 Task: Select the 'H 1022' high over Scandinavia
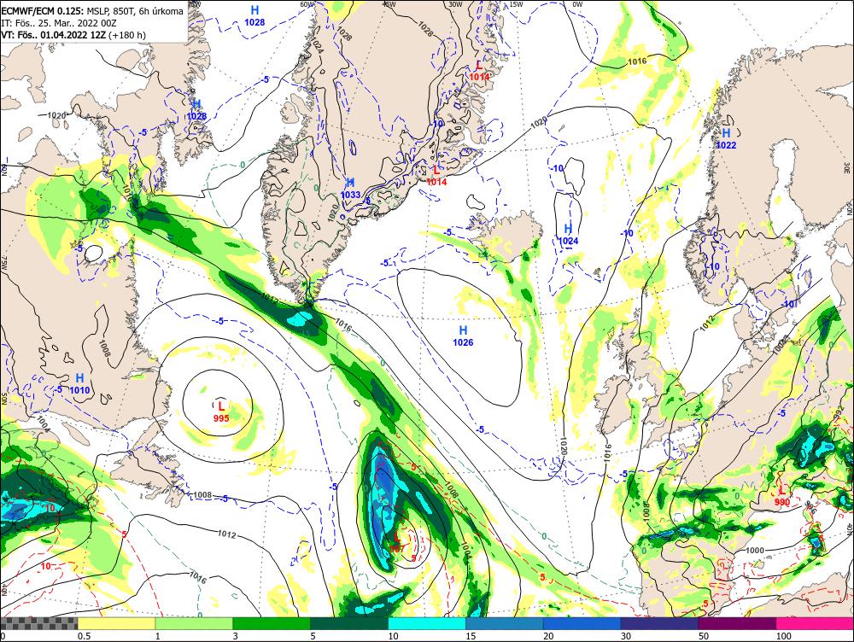click(x=726, y=138)
